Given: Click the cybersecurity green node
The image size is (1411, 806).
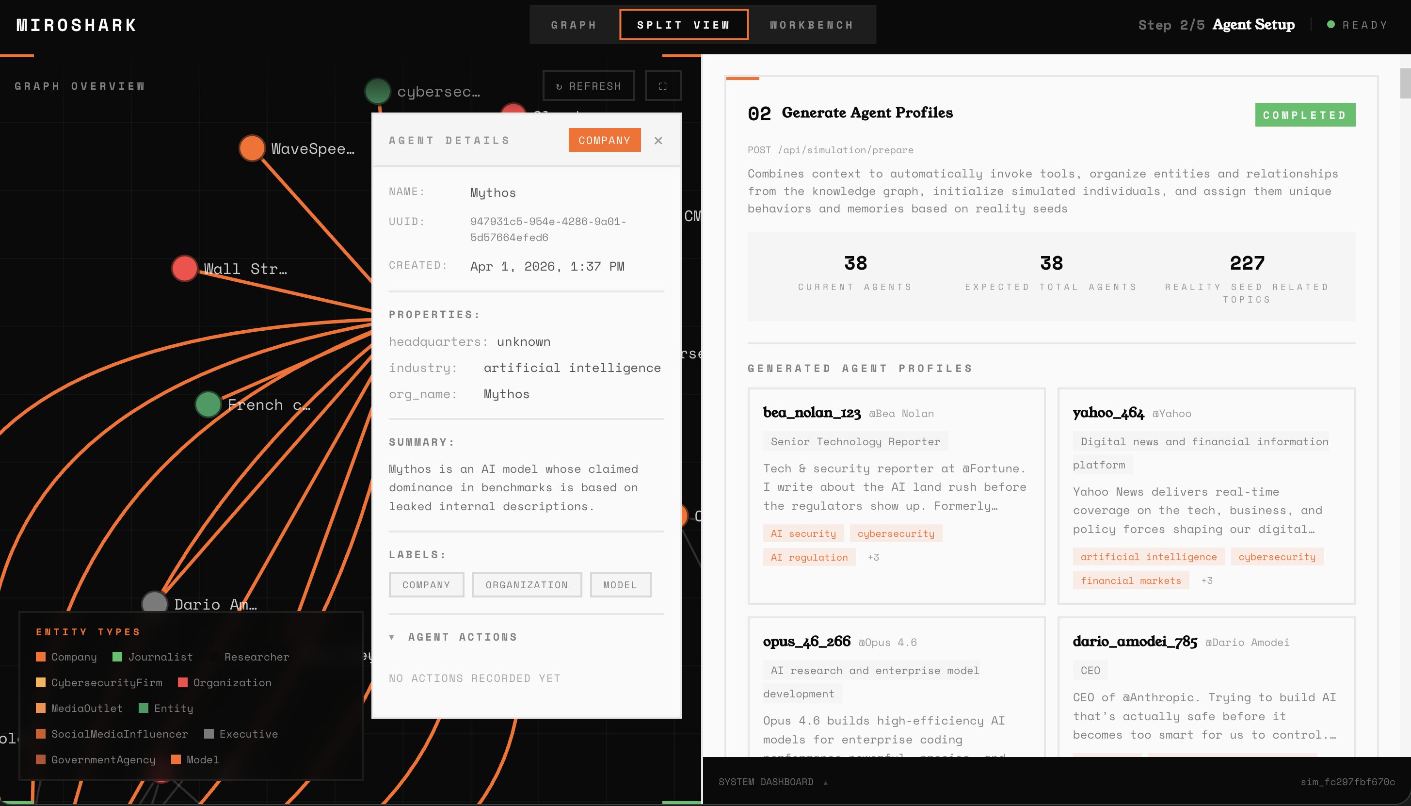Looking at the screenshot, I should point(378,91).
